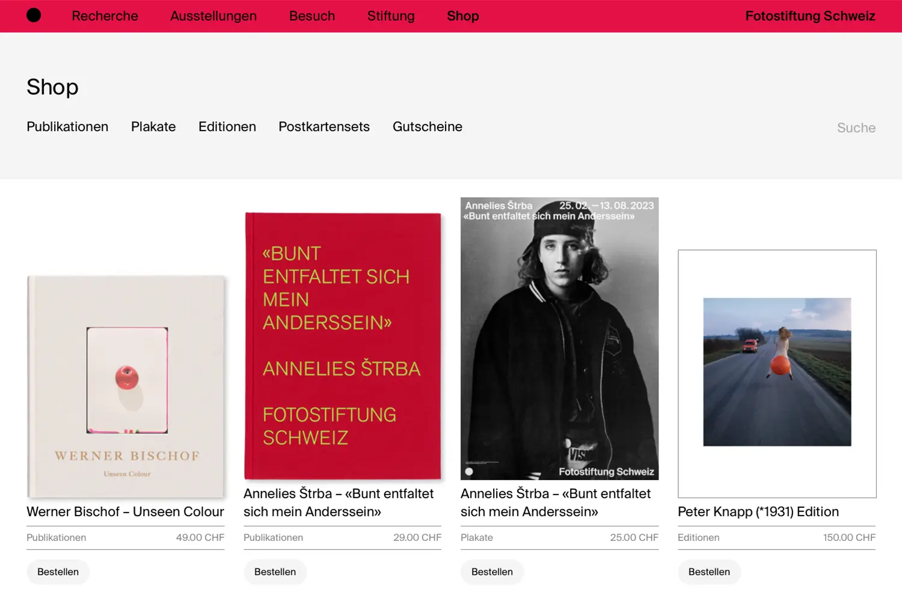Click Bestellen for the 25.00 CHF poster
The height and width of the screenshot is (595, 902).
tap(492, 572)
